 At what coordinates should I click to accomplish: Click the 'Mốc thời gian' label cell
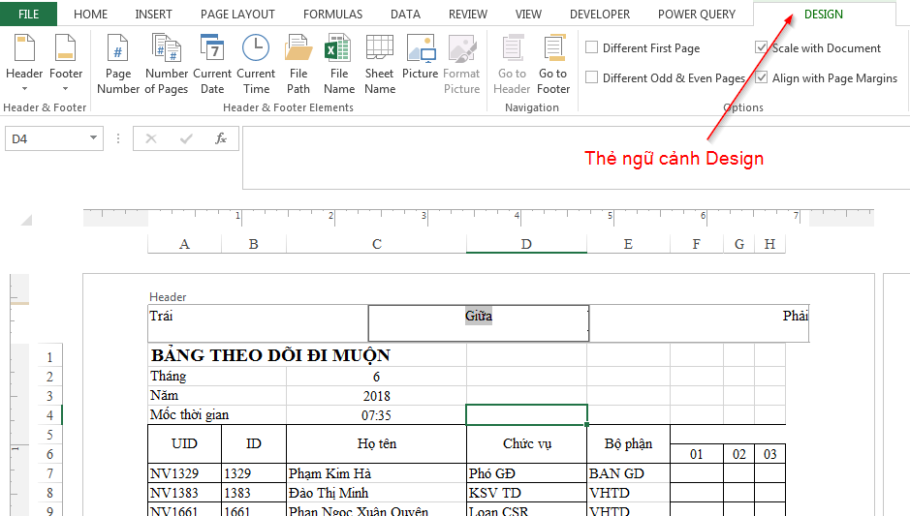217,415
